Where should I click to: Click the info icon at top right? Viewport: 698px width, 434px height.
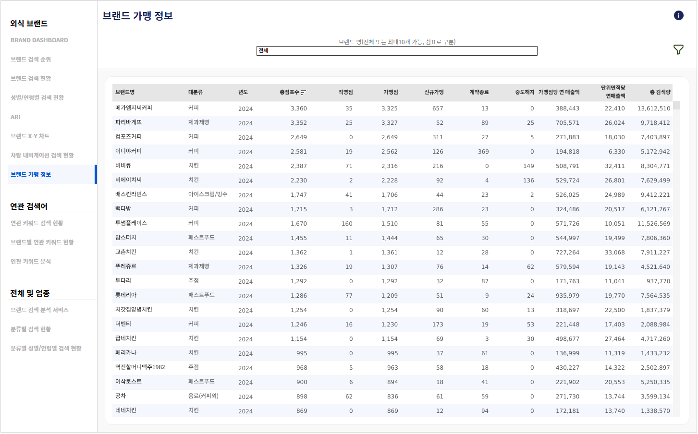[x=678, y=15]
